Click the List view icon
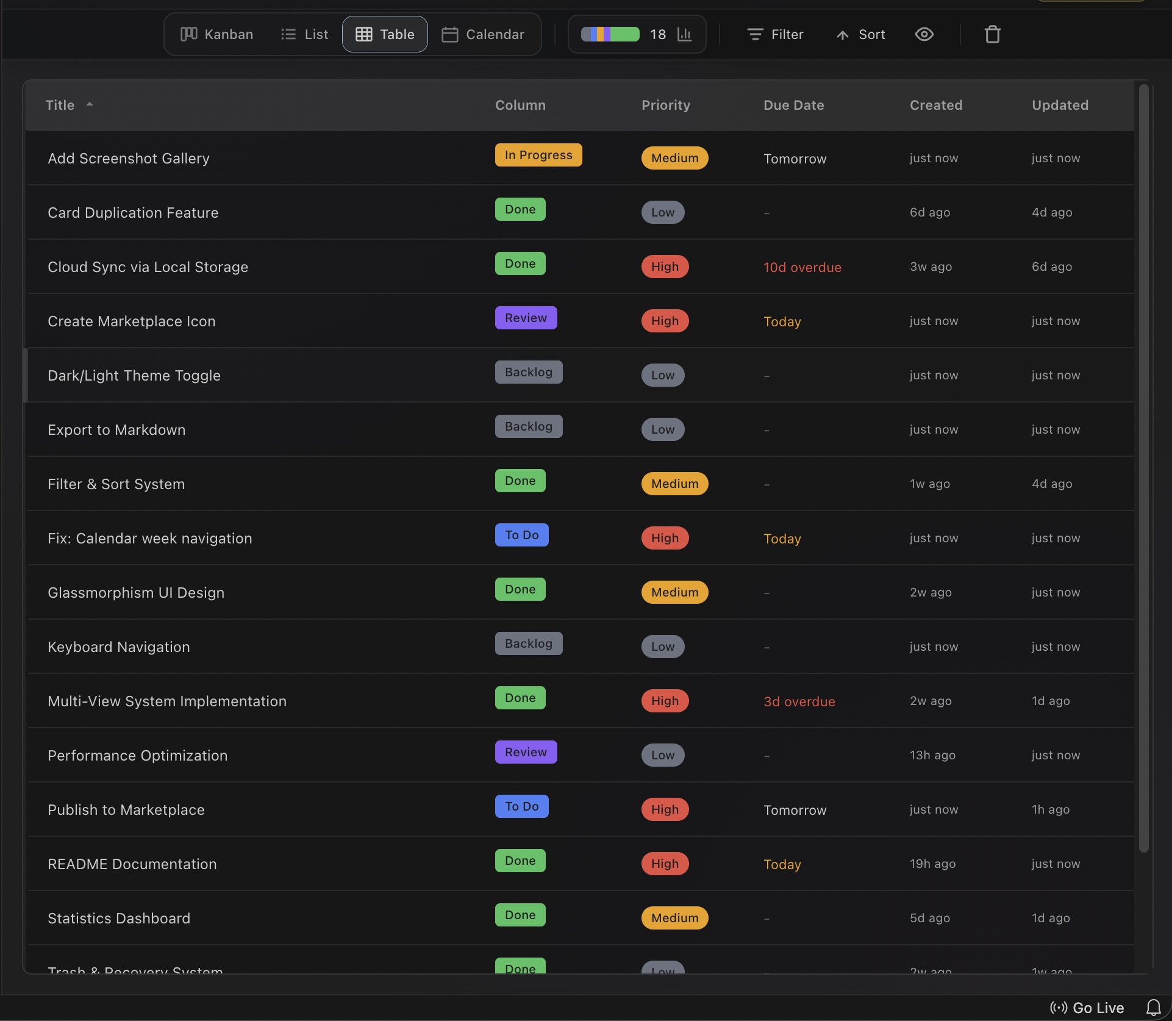 (288, 34)
